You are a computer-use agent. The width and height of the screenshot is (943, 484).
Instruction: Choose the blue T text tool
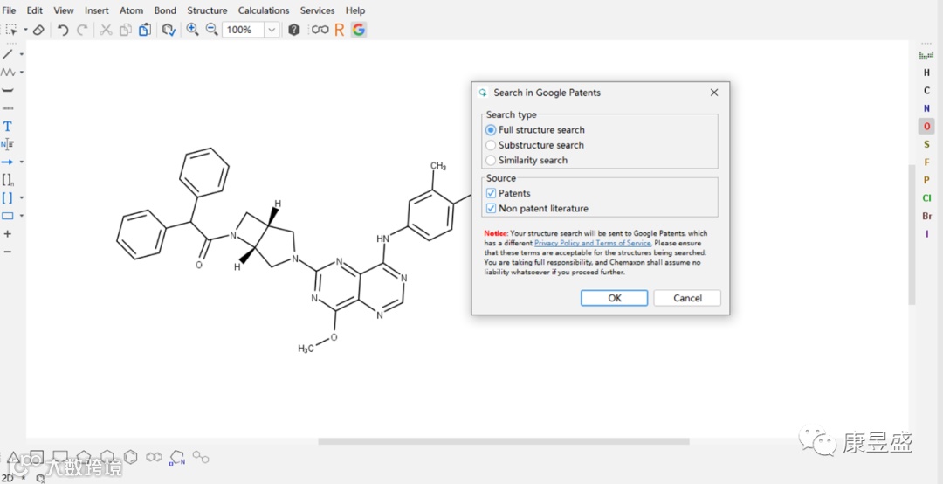pyautogui.click(x=8, y=127)
